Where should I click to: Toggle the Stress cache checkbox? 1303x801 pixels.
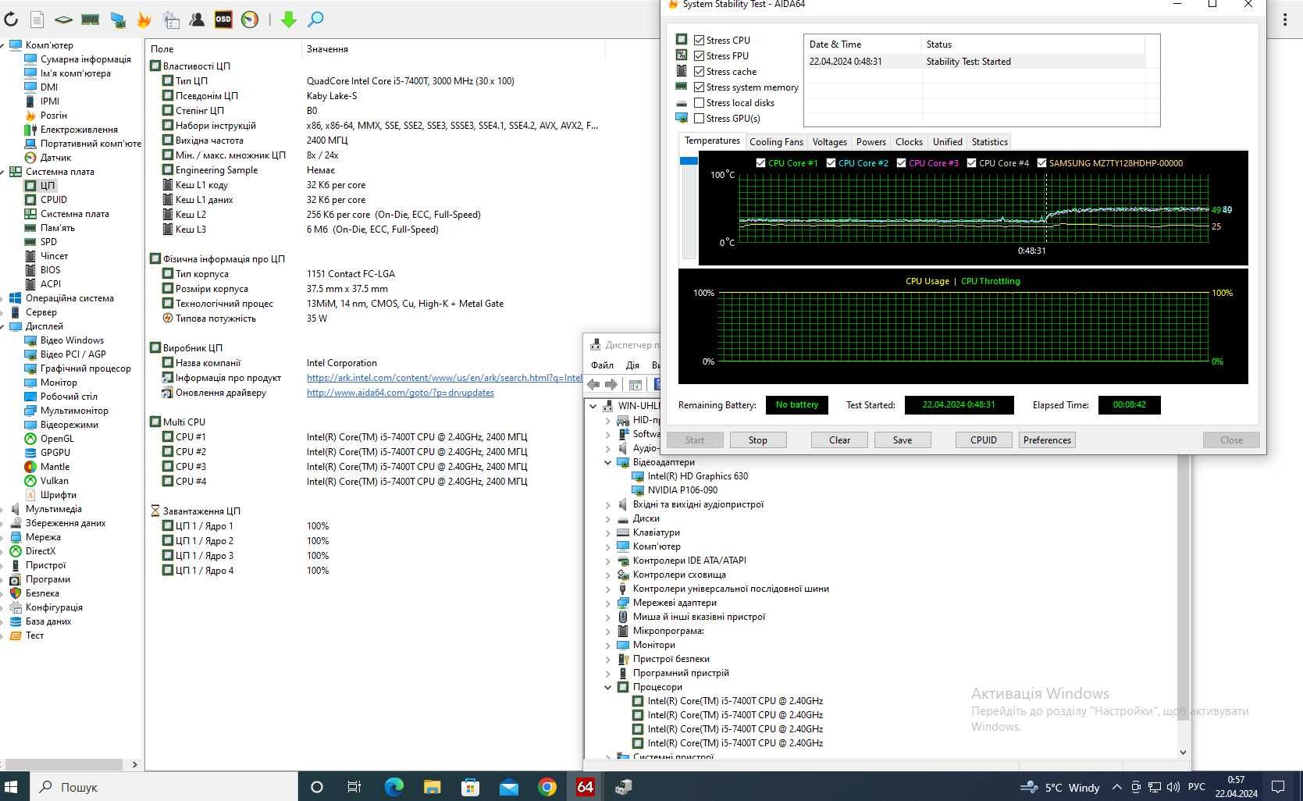(x=699, y=72)
